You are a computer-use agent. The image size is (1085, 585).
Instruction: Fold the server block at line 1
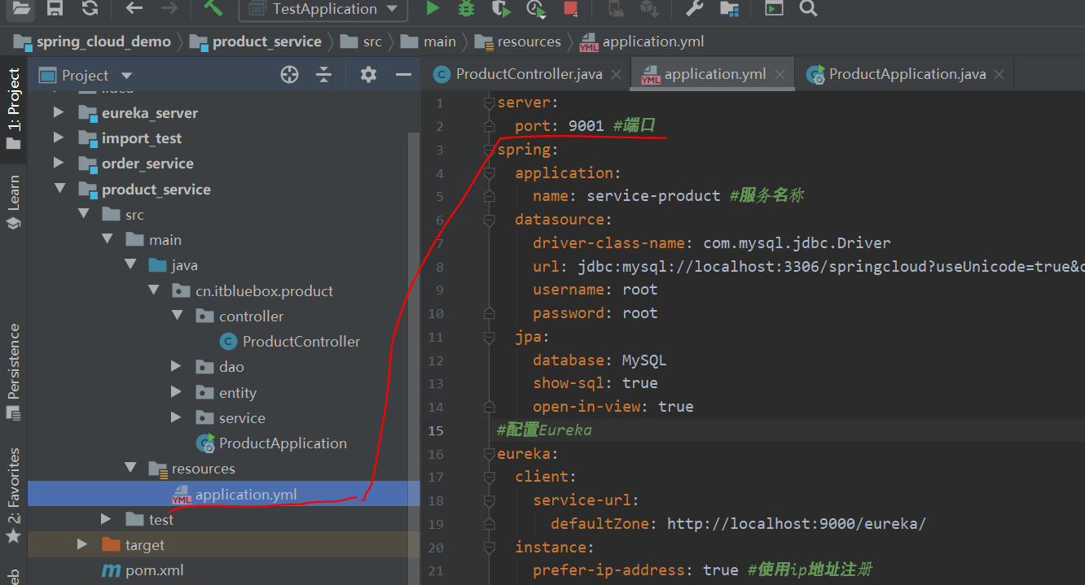click(x=489, y=103)
